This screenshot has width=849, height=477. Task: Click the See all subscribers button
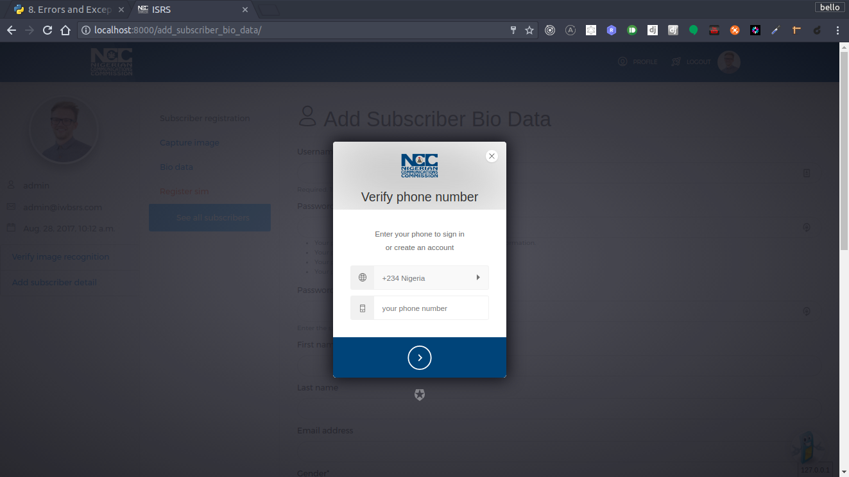(210, 217)
